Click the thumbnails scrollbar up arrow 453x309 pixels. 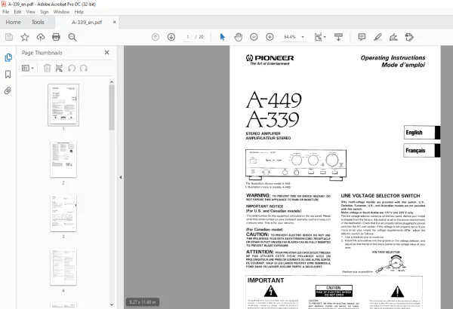[112, 82]
